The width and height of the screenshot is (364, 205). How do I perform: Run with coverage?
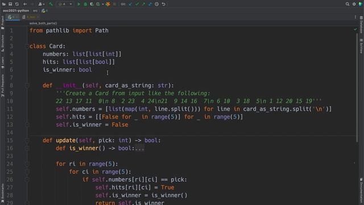pos(92,4)
